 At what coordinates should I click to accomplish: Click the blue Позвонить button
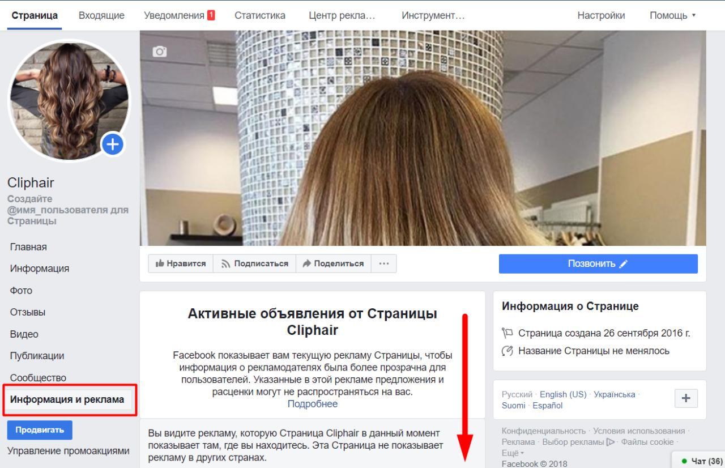click(598, 264)
